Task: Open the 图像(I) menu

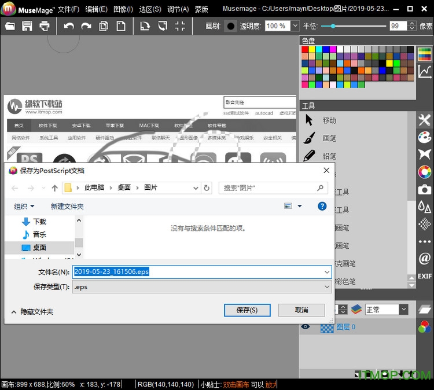Action: [x=123, y=9]
